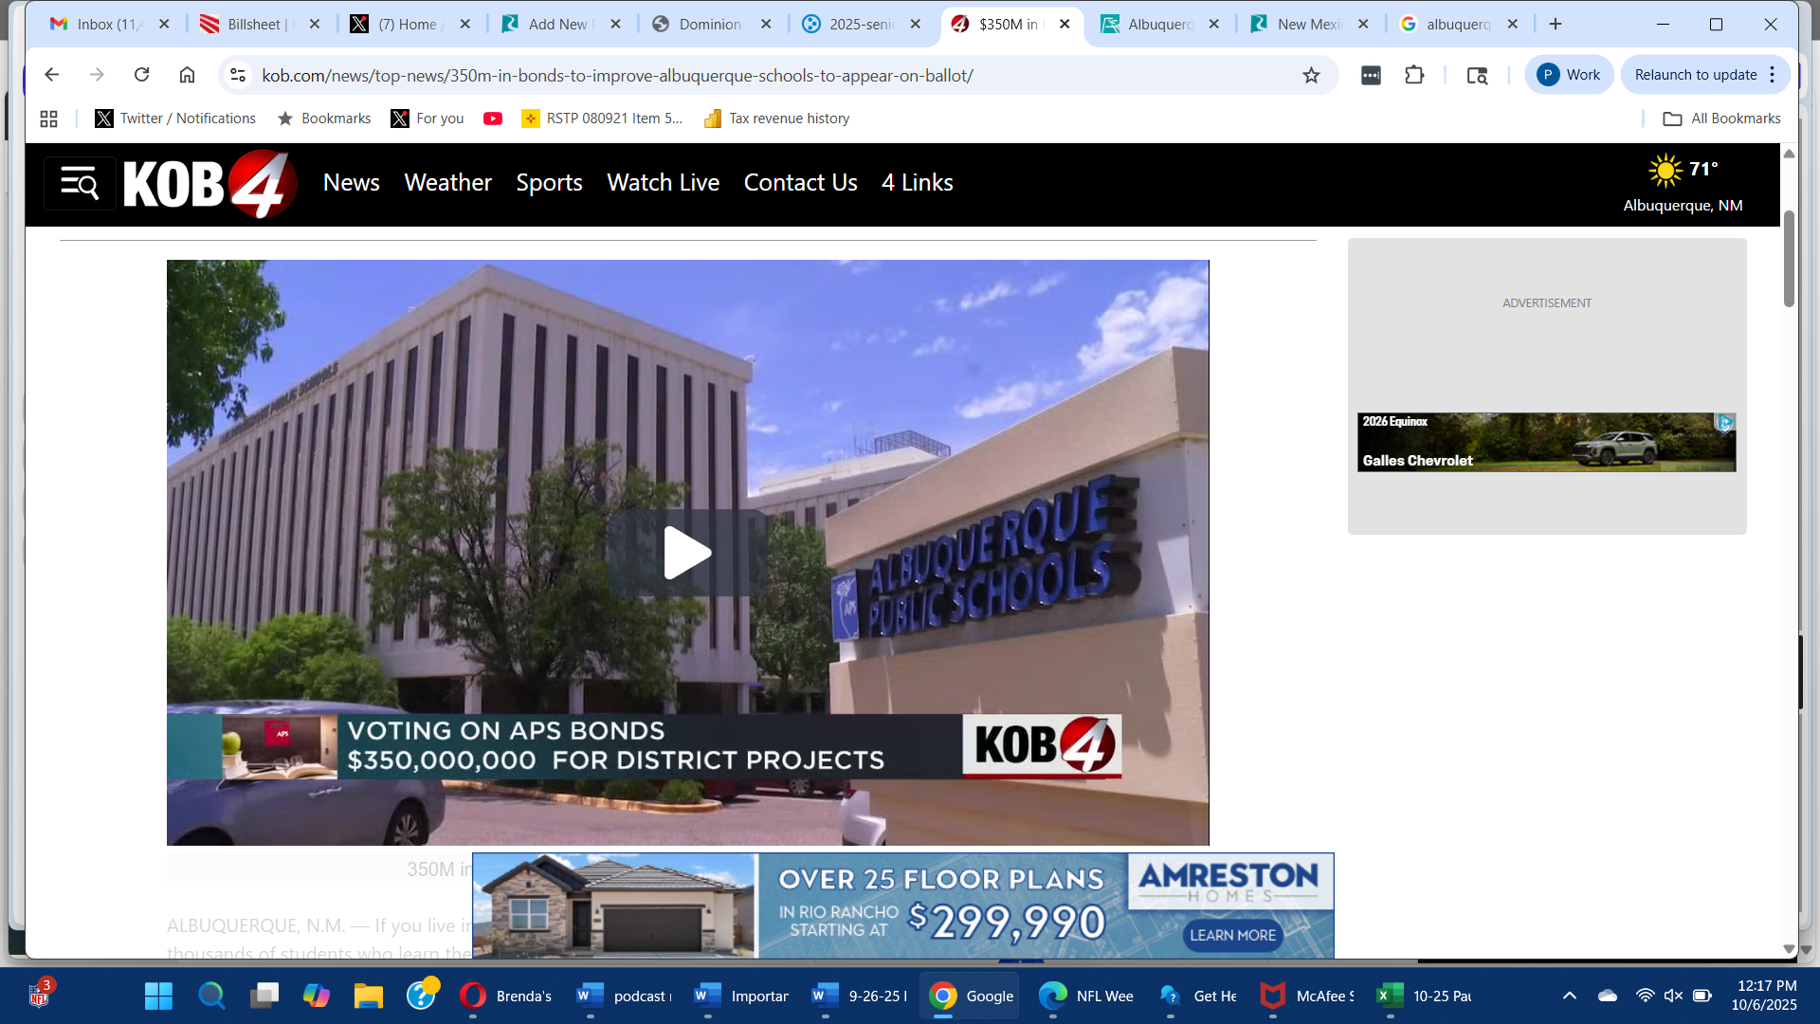View site information icon in address bar

coord(238,75)
